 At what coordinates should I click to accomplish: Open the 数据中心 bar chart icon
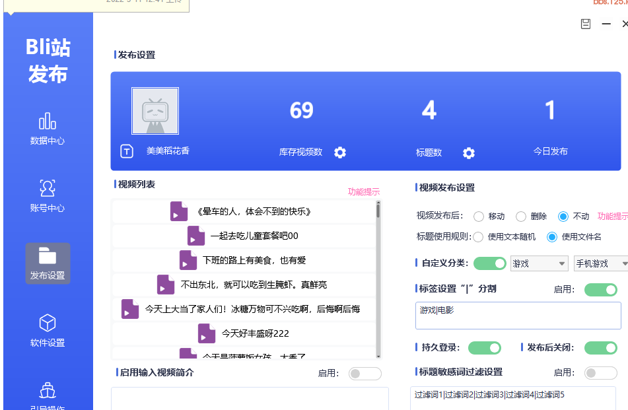48,121
